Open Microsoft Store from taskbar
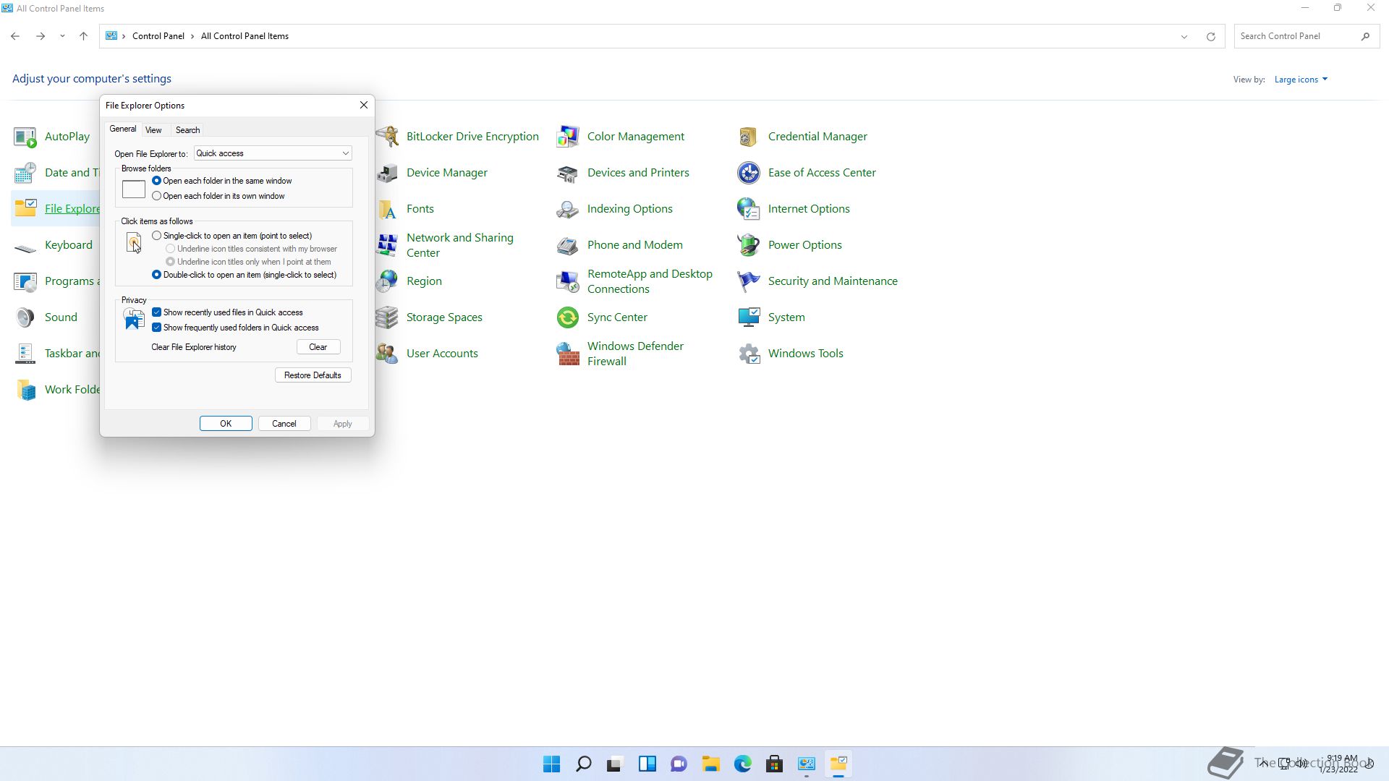 coord(774,764)
